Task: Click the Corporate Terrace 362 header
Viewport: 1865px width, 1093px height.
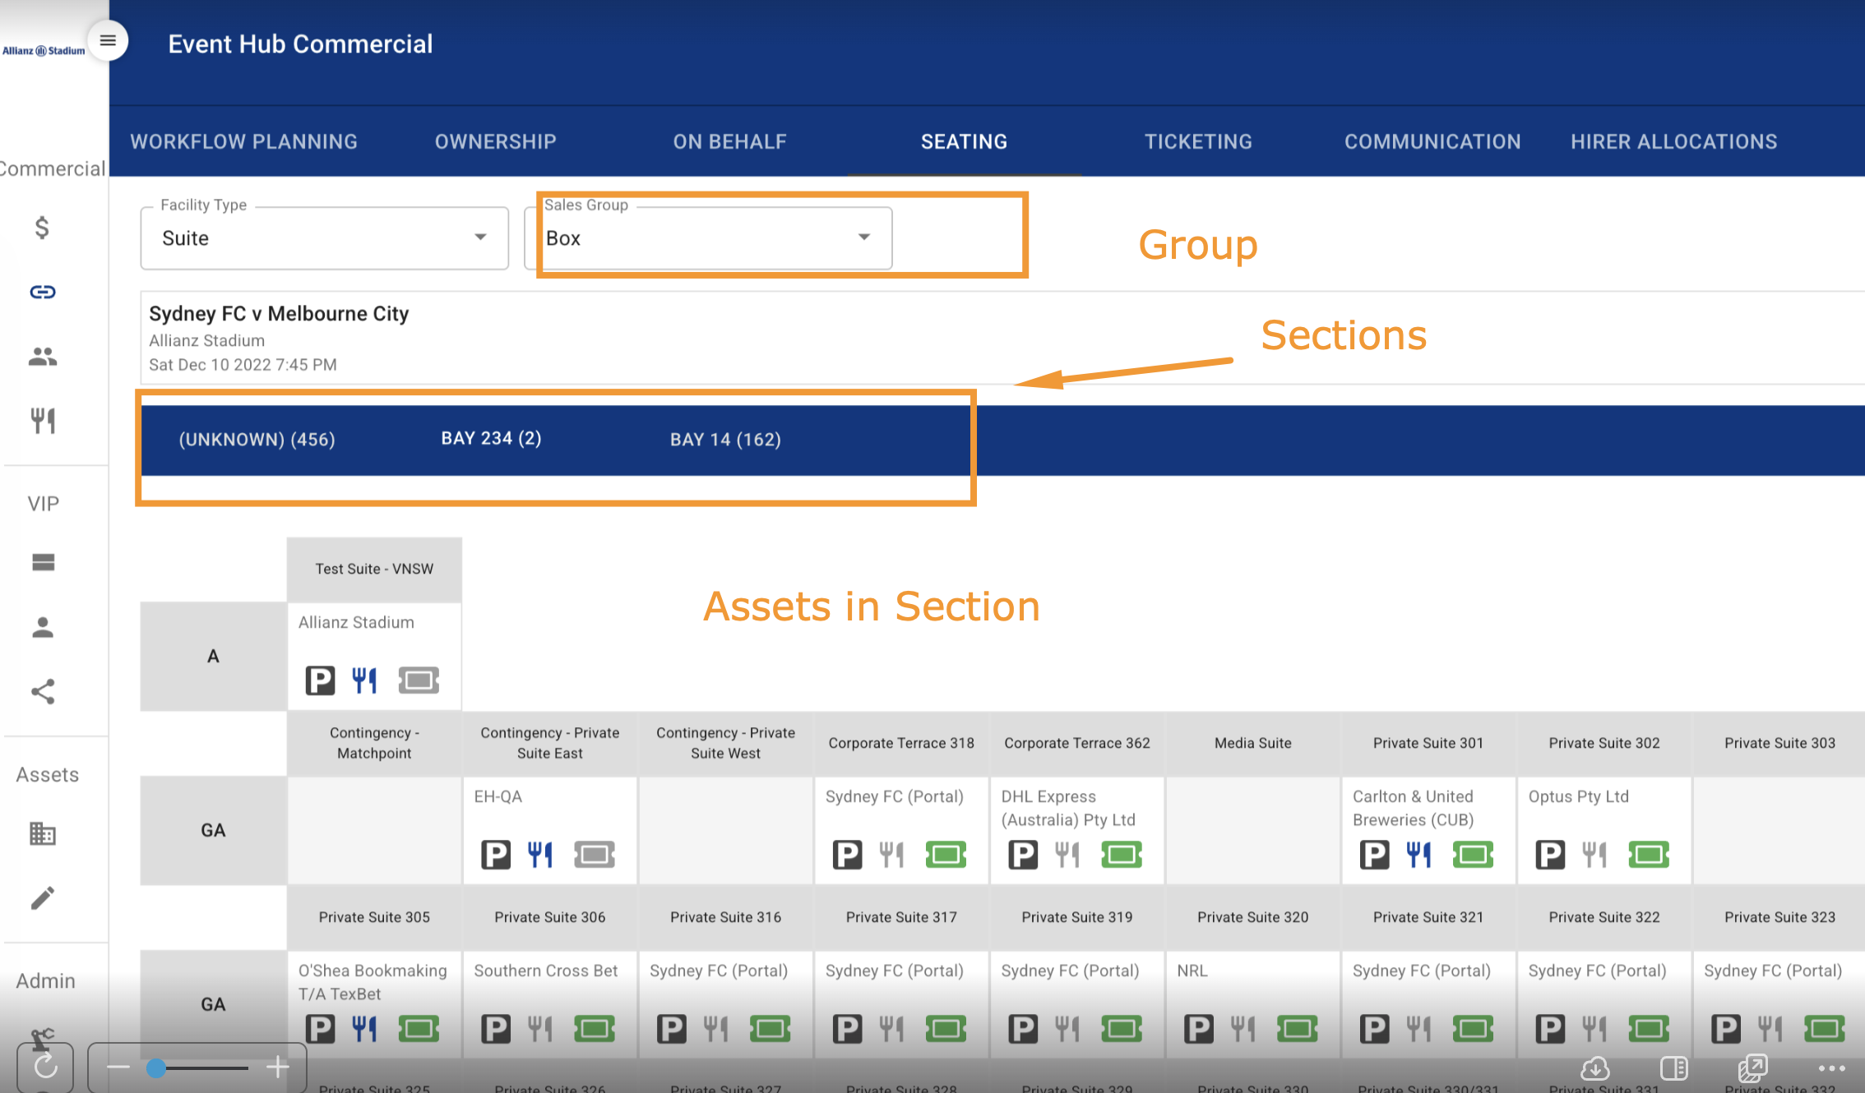Action: pyautogui.click(x=1077, y=743)
